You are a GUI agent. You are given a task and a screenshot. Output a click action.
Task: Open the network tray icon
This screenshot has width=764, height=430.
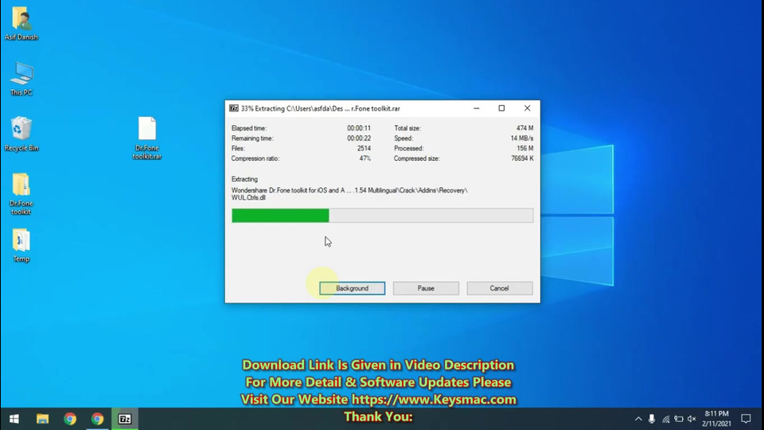coord(665,419)
